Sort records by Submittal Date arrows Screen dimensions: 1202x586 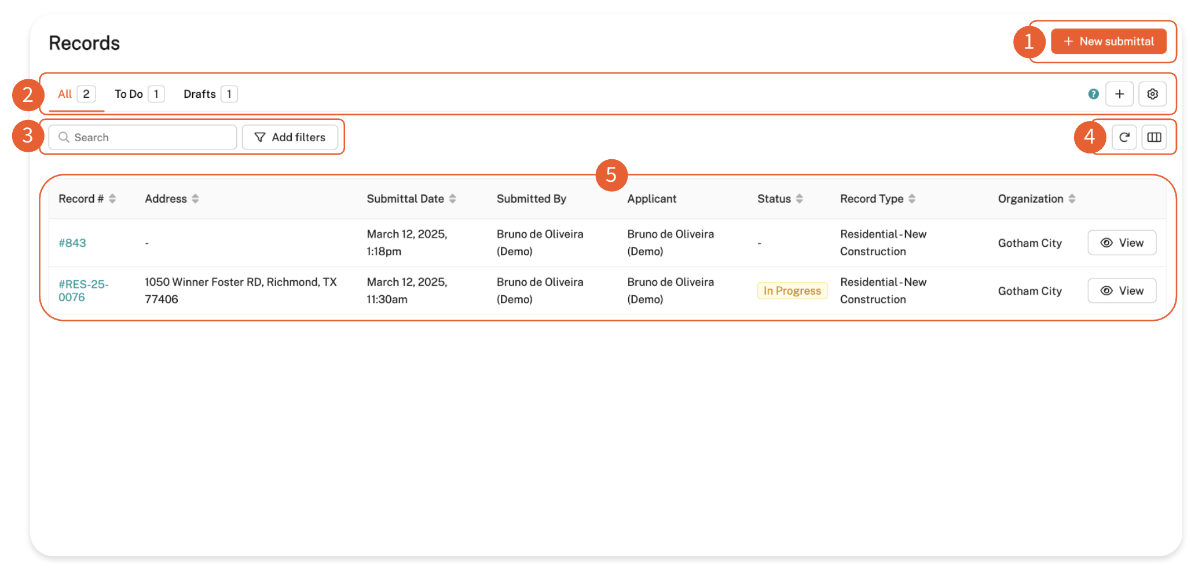452,199
